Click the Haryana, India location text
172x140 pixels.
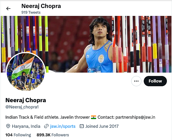pyautogui.click(x=26, y=126)
